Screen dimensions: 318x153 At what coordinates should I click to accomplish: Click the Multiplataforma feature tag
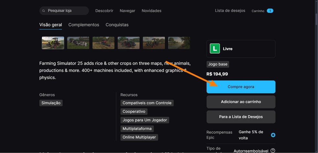[137, 129]
